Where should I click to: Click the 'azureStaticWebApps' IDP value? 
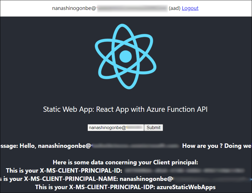point(186,187)
